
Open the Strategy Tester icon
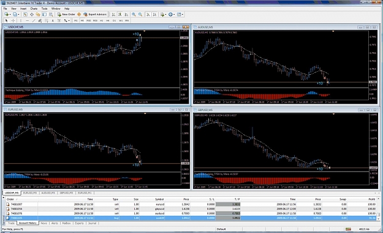51,15
